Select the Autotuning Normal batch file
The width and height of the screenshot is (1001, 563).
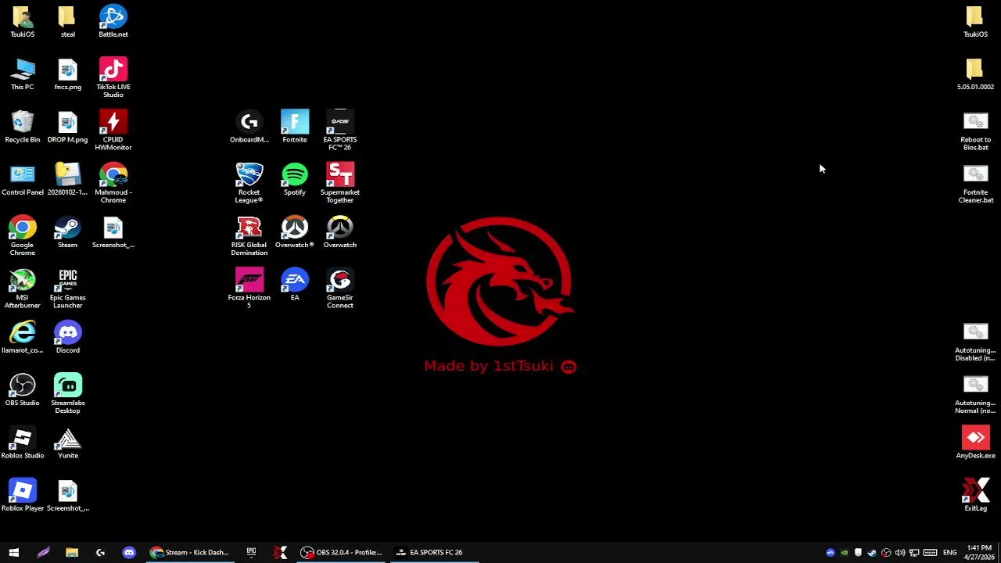976,393
